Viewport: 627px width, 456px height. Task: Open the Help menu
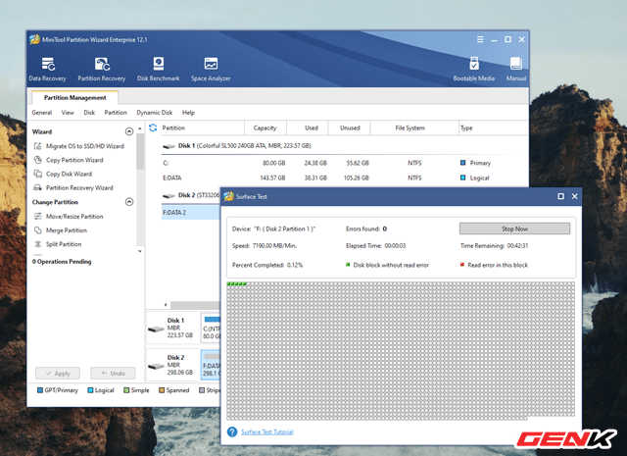tap(188, 113)
